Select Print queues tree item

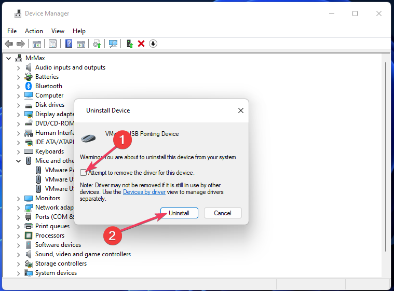coord(52,226)
